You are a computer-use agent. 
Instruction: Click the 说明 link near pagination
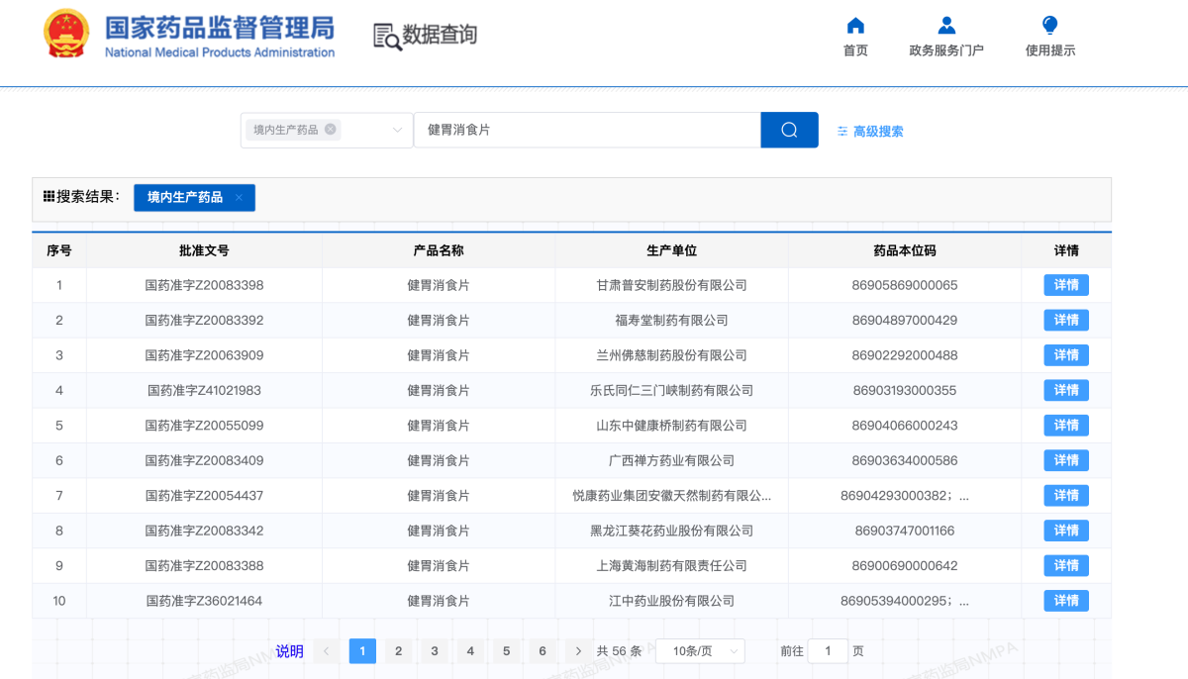[290, 651]
